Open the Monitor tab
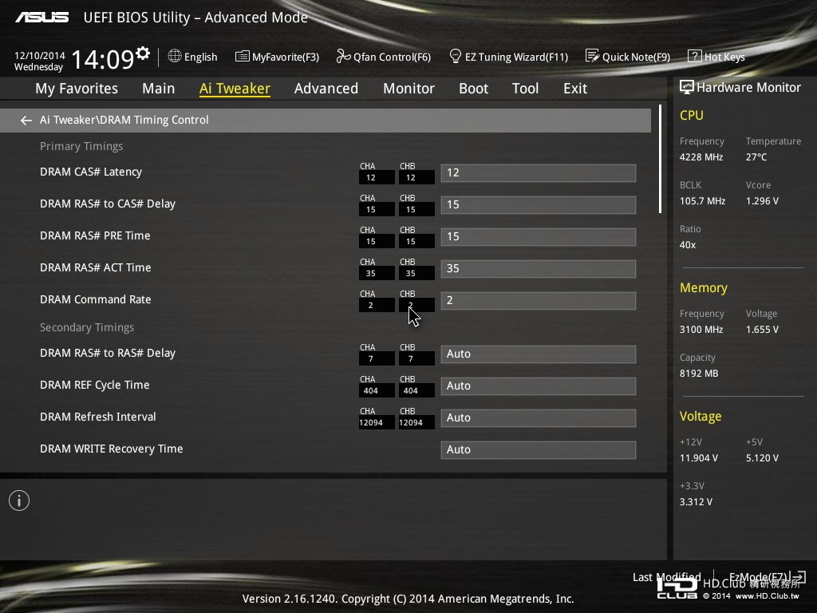 pyautogui.click(x=409, y=89)
